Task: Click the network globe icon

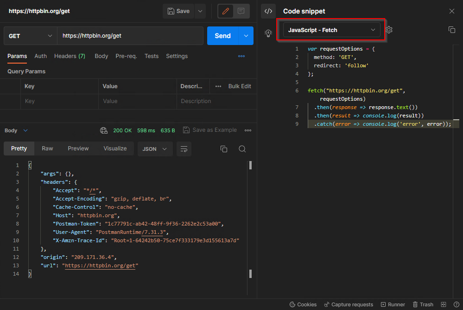Action: (x=104, y=130)
